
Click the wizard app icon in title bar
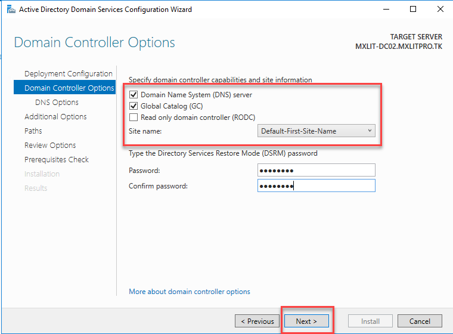pyautogui.click(x=10, y=10)
